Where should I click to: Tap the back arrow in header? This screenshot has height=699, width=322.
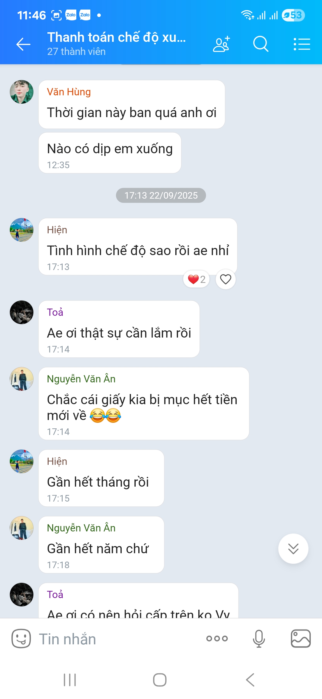pos(23,45)
